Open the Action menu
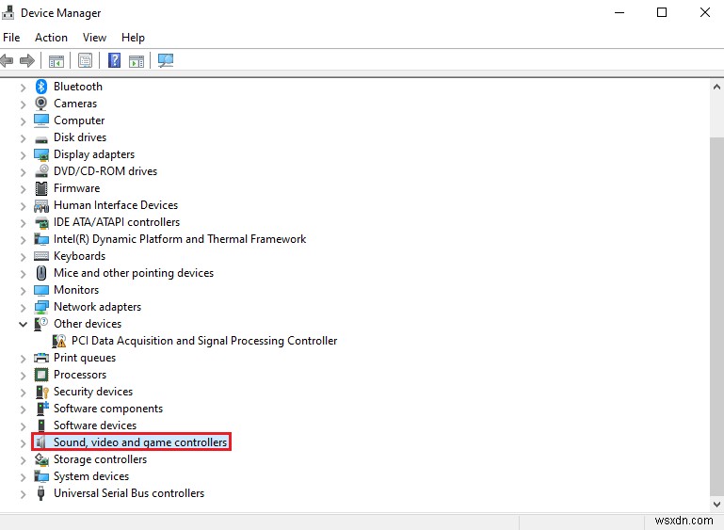The height and width of the screenshot is (530, 724). coord(51,38)
